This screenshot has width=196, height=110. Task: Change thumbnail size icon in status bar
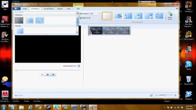pyautogui.click(x=151, y=95)
